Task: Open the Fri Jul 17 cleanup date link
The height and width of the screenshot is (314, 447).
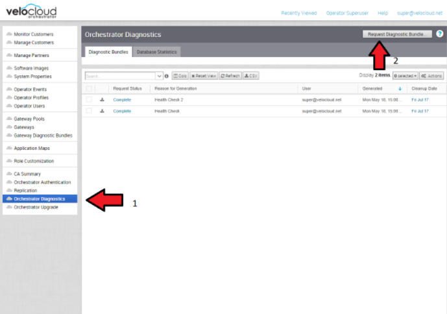Action: 420,99
